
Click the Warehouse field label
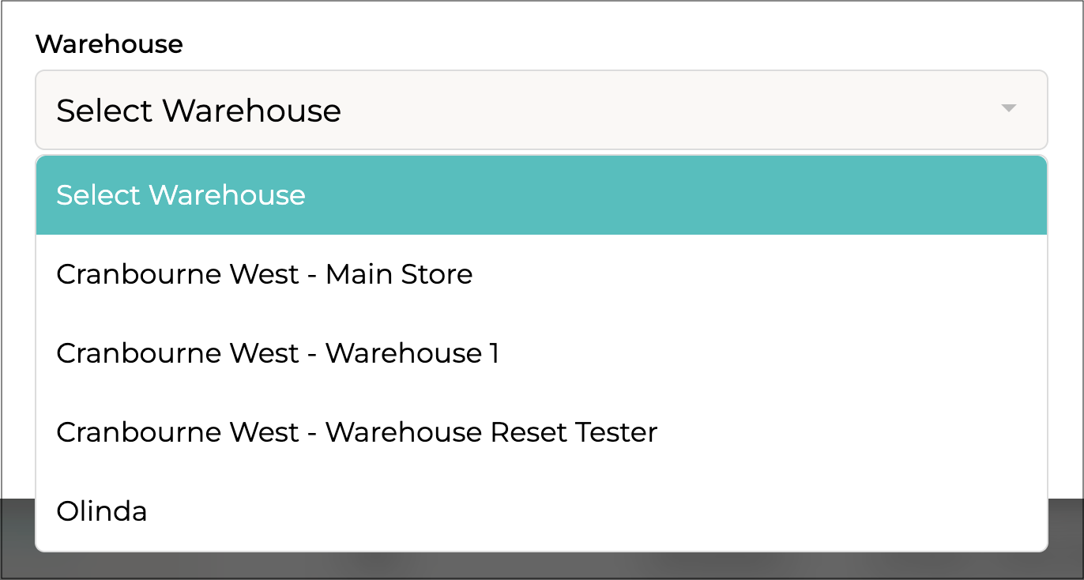pos(109,44)
